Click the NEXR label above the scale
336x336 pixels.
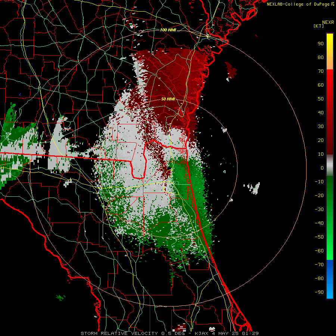click(x=328, y=22)
